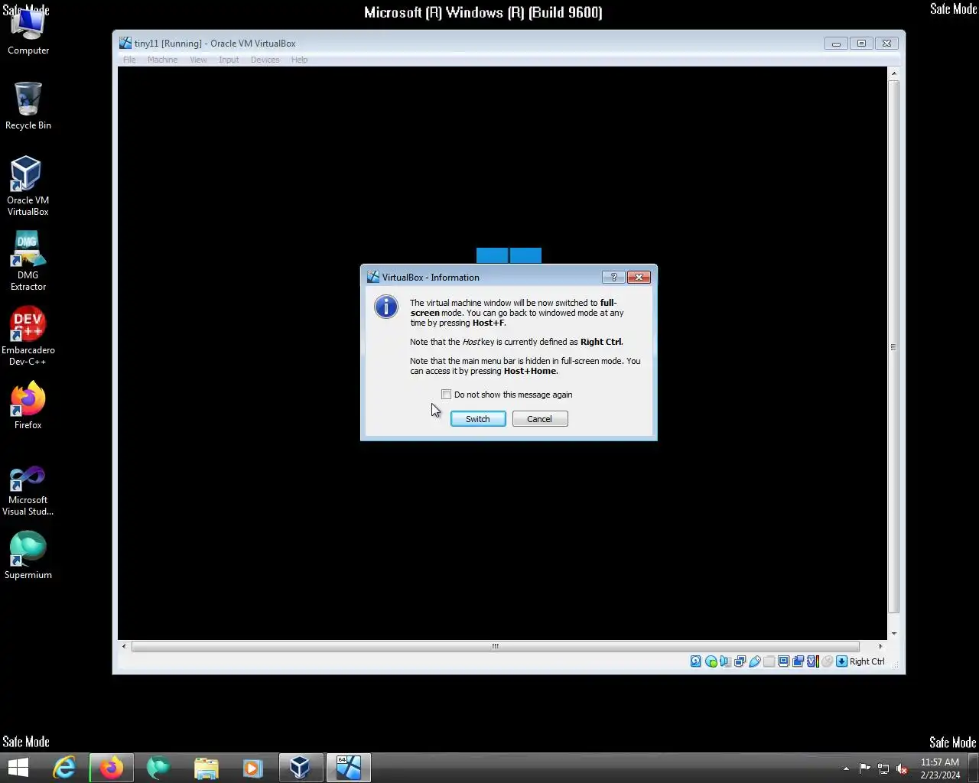This screenshot has width=979, height=783.
Task: Click the host key arrow indicator
Action: coord(842,661)
